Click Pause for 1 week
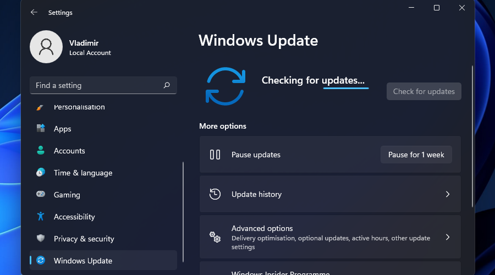Image resolution: width=495 pixels, height=275 pixels. pos(416,155)
